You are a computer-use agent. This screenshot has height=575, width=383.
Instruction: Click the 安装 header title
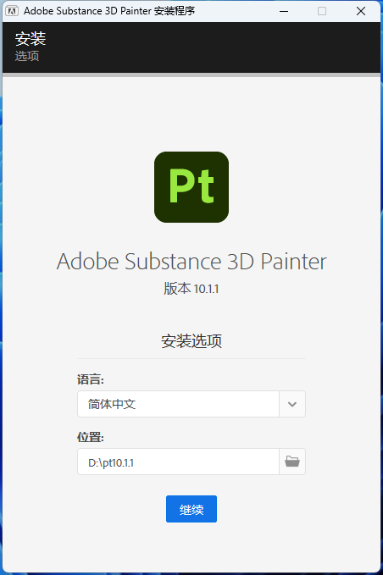[x=31, y=39]
